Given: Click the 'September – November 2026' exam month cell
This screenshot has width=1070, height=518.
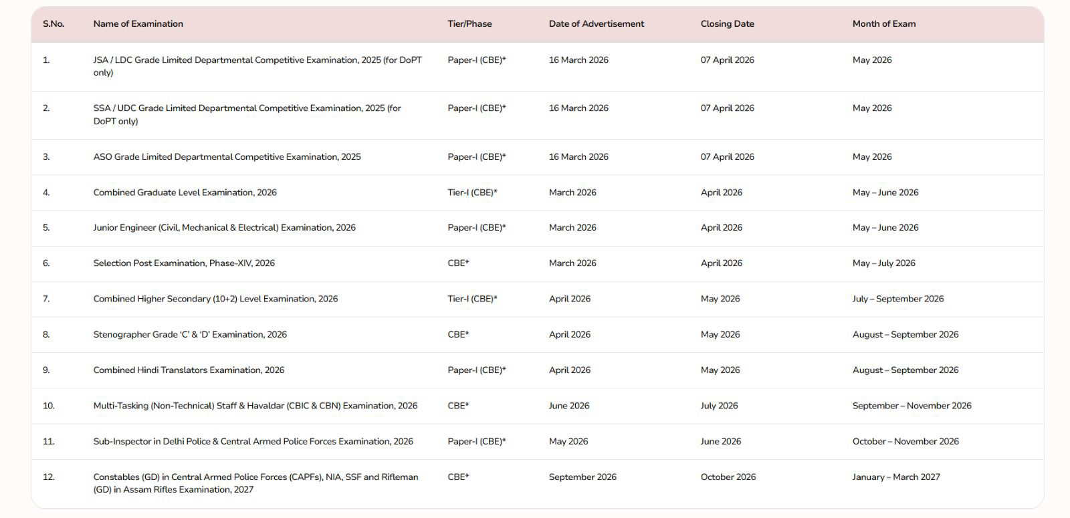Looking at the screenshot, I should [x=912, y=406].
